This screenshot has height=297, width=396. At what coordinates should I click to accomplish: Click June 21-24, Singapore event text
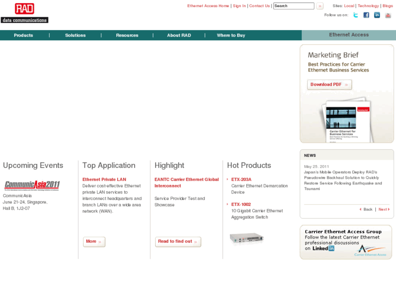tap(25, 202)
